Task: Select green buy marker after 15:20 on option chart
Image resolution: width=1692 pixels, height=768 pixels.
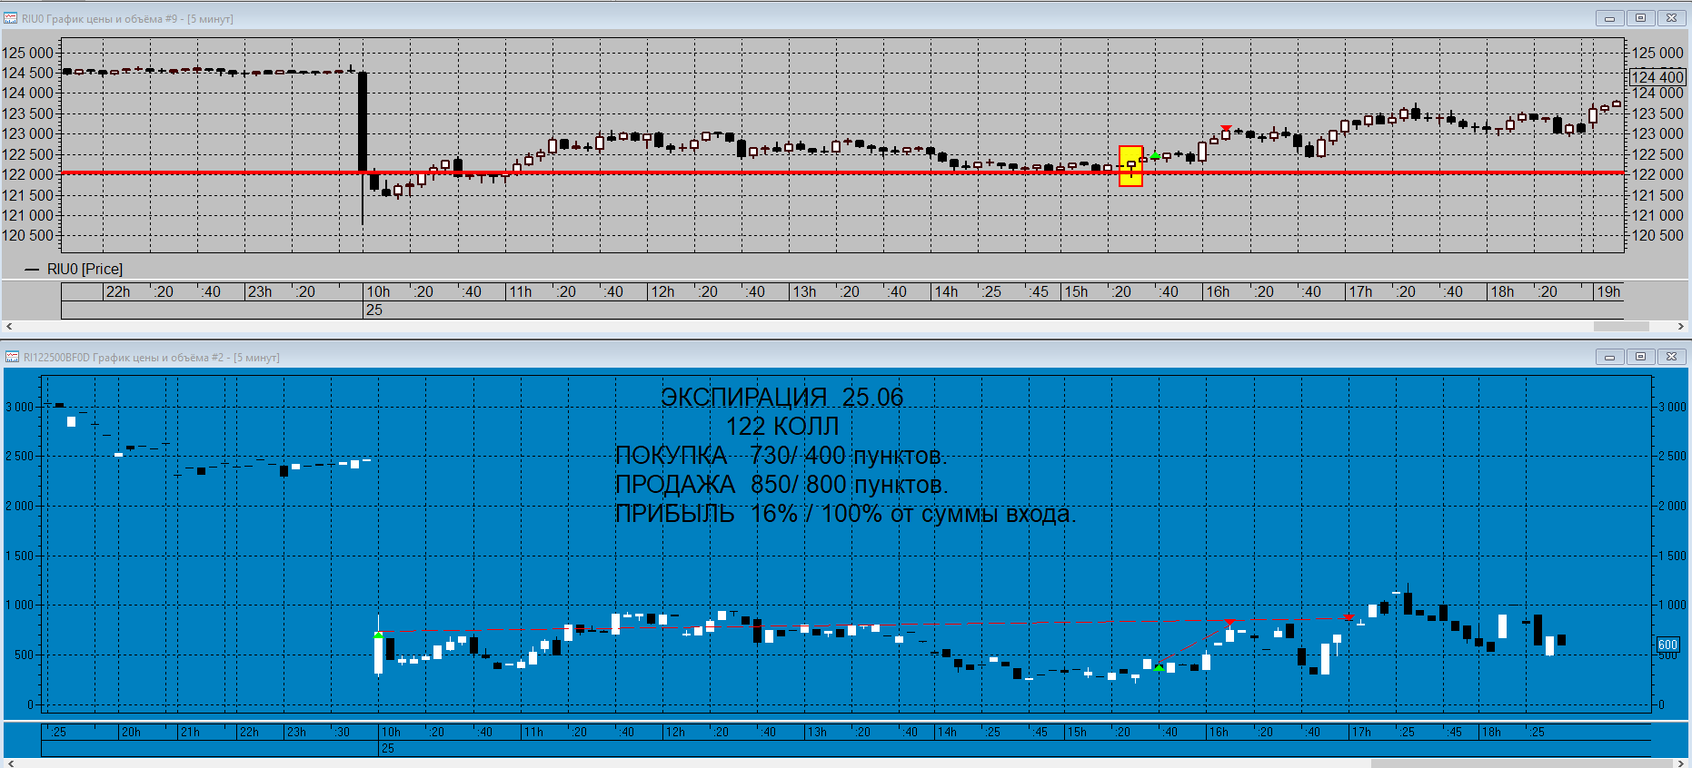Action: [x=1159, y=668]
